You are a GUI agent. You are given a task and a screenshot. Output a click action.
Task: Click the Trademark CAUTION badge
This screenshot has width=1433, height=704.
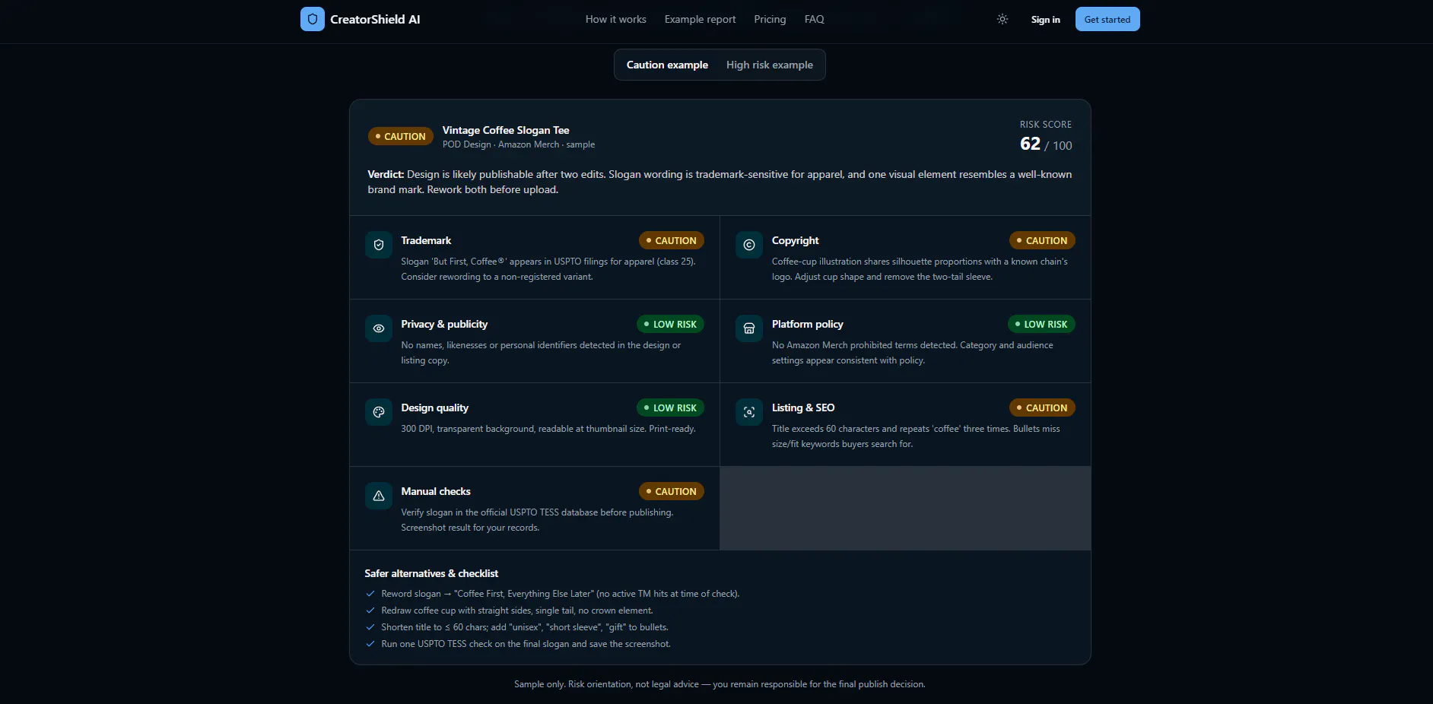(671, 240)
